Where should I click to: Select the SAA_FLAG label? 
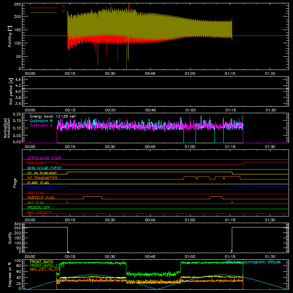point(36,193)
